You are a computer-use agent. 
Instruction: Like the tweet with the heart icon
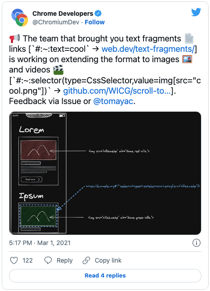(14, 260)
